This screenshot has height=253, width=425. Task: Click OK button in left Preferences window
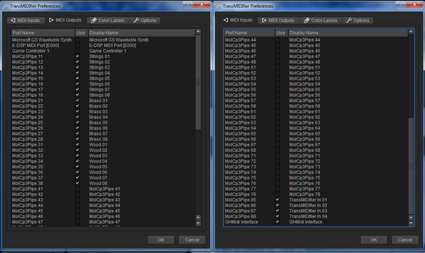click(161, 240)
